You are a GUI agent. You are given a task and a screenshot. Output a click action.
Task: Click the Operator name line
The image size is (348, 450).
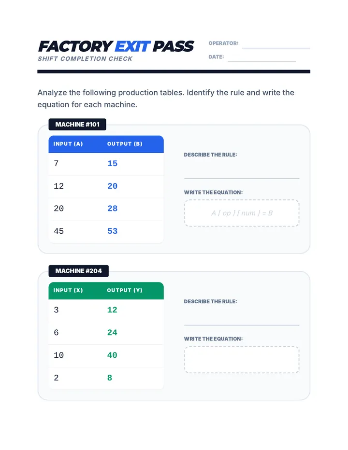(x=276, y=48)
